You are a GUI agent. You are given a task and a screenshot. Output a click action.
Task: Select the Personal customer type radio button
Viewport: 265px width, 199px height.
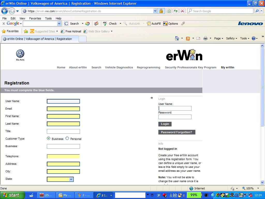click(67, 138)
